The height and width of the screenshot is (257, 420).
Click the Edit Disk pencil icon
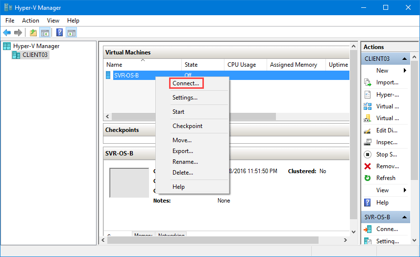pos(368,130)
